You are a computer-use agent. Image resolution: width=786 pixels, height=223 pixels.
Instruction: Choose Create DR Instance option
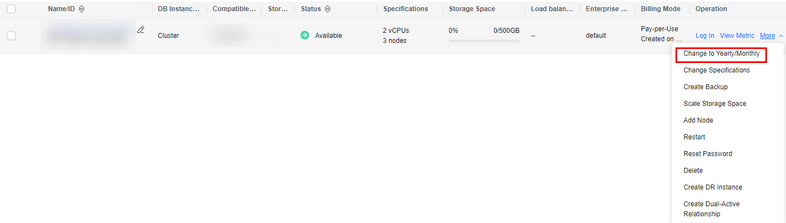(x=713, y=187)
